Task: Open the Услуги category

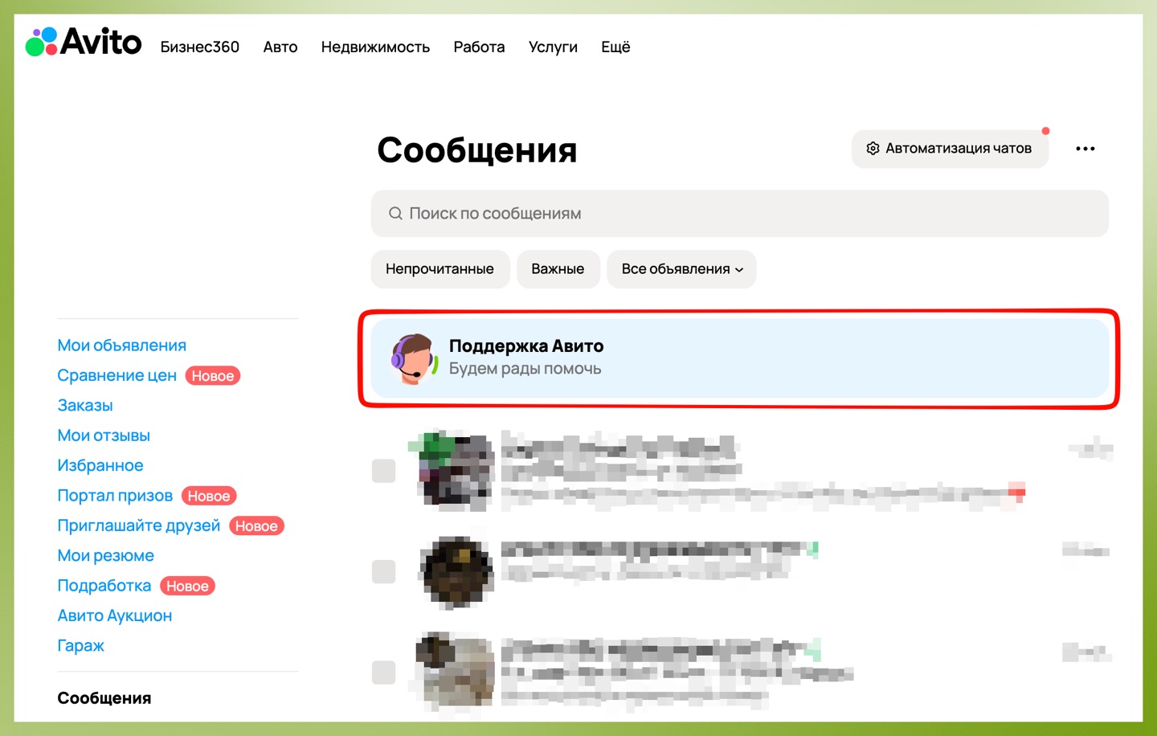Action: pos(553,47)
